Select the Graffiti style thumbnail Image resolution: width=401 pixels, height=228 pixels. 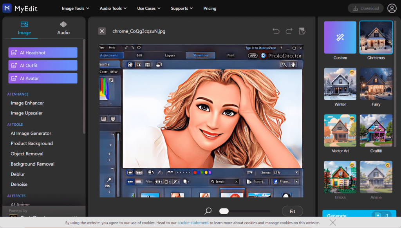coord(376,130)
